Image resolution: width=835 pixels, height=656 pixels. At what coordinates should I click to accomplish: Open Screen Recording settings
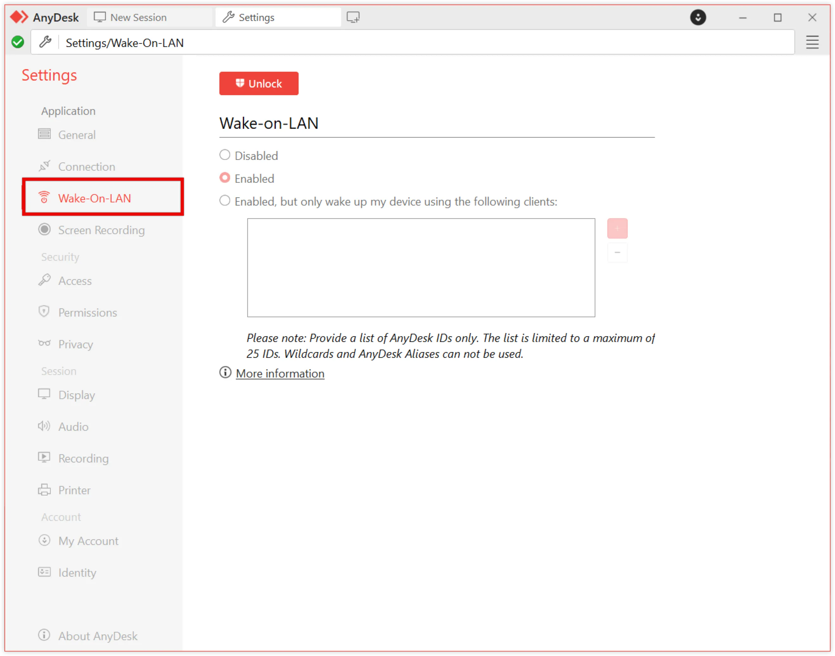101,230
